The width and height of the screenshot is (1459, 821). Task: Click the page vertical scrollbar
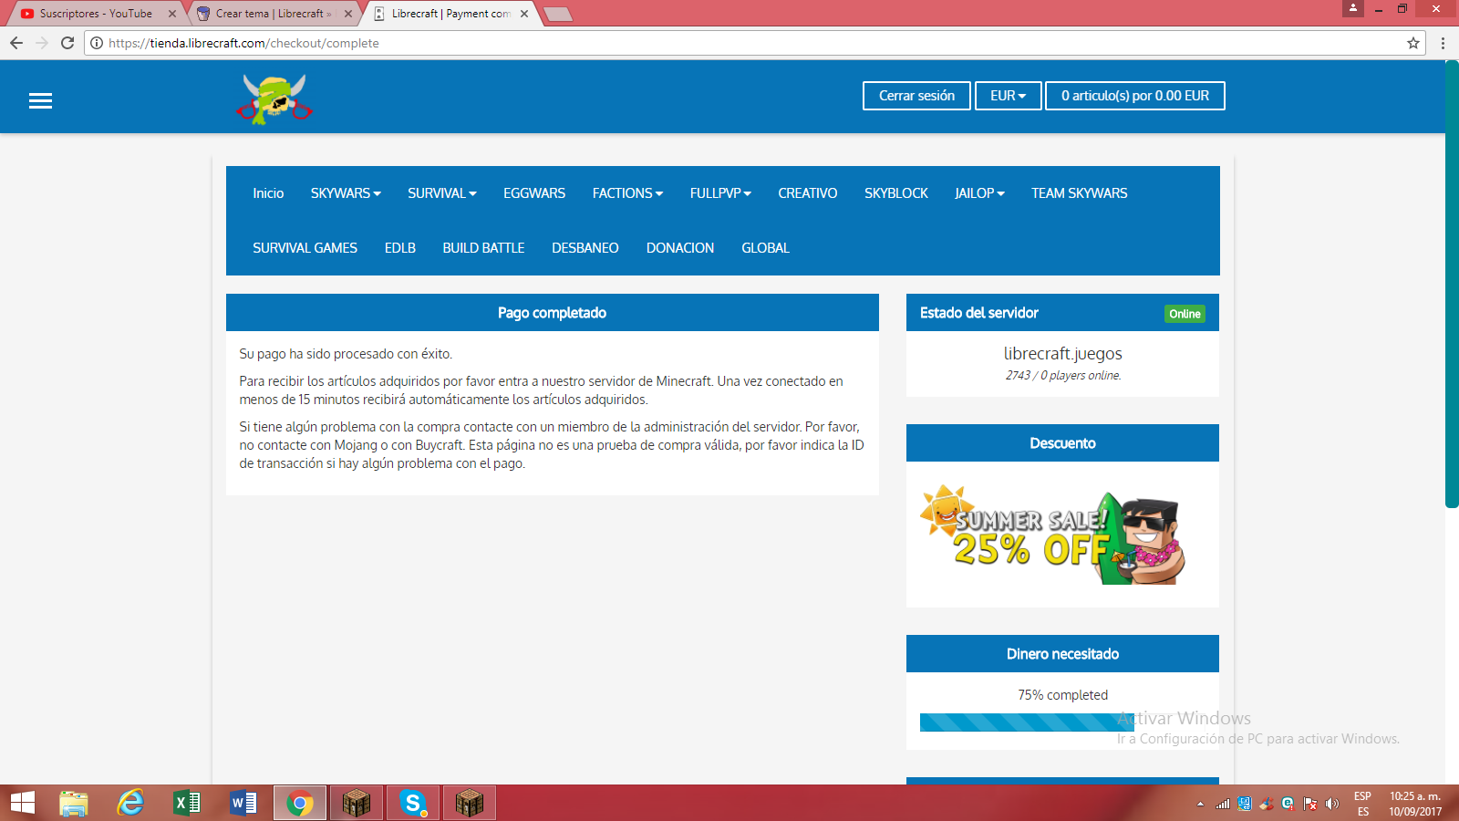(1452, 283)
